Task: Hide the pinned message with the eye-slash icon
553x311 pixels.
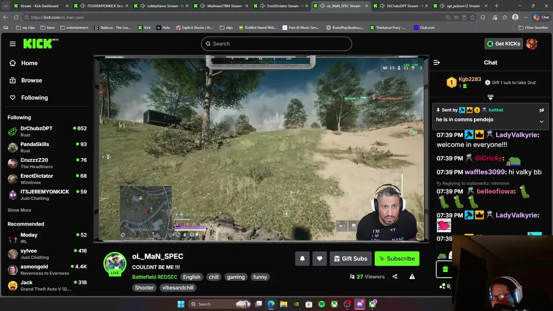Action: [541, 110]
